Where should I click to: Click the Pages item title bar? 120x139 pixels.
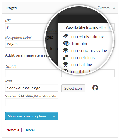pos(60,8)
